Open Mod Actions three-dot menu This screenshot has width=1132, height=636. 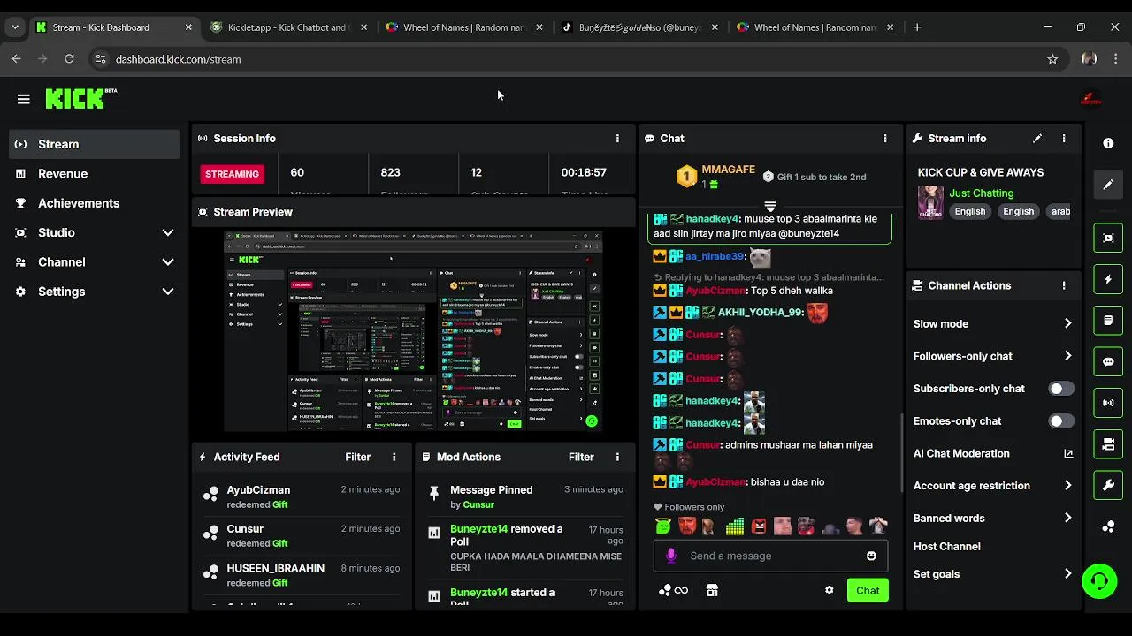[x=617, y=457]
